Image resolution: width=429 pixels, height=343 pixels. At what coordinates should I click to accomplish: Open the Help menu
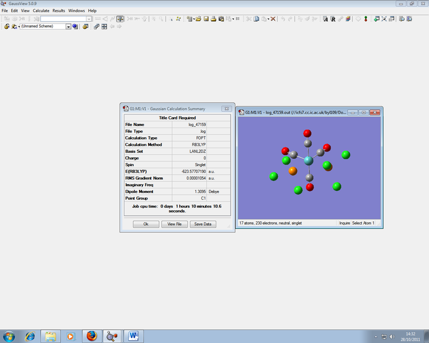[x=92, y=11]
